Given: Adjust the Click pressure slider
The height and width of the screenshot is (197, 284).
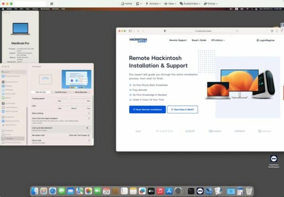Looking at the screenshot, I should 74,106.
